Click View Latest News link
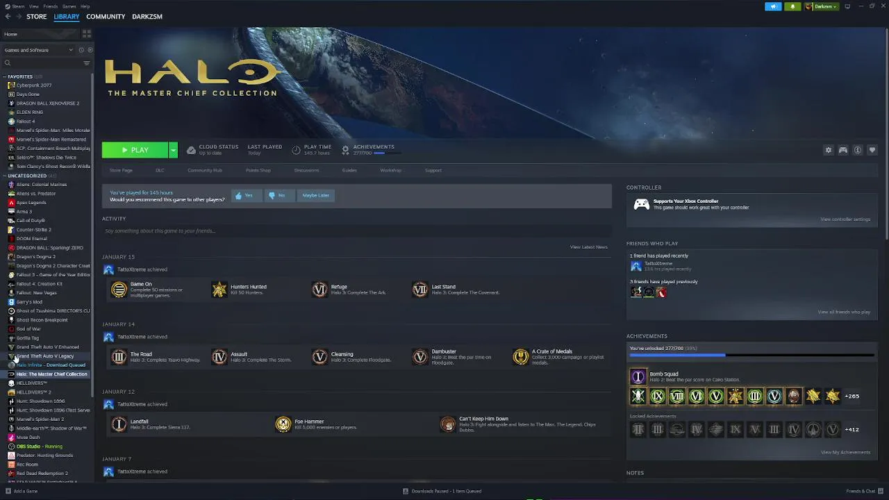The height and width of the screenshot is (500, 889). click(589, 247)
